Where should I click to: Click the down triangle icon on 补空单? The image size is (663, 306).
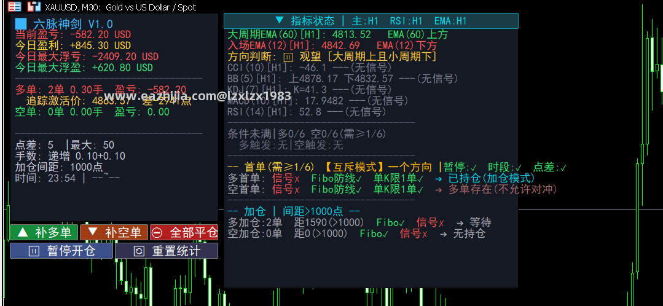pyautogui.click(x=93, y=232)
